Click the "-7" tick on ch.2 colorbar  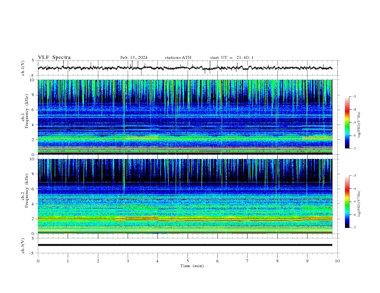pos(354,227)
